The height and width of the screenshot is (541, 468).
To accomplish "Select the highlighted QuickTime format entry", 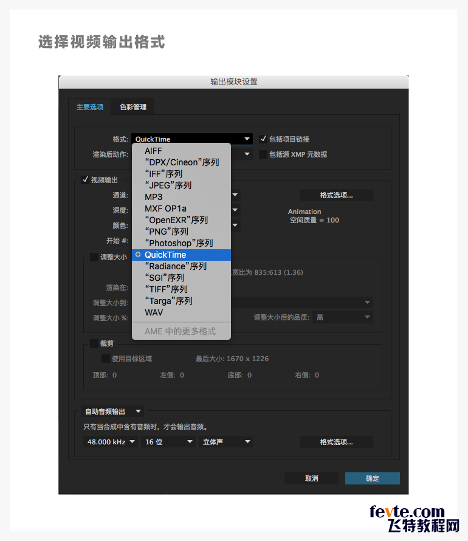I will pyautogui.click(x=165, y=255).
